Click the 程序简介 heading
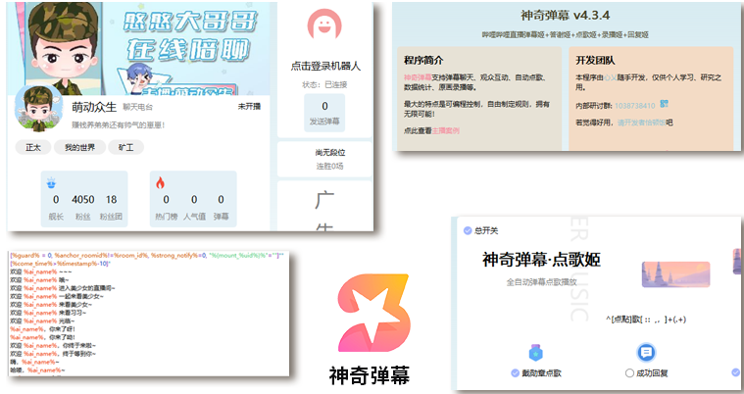The image size is (744, 394). [x=423, y=61]
